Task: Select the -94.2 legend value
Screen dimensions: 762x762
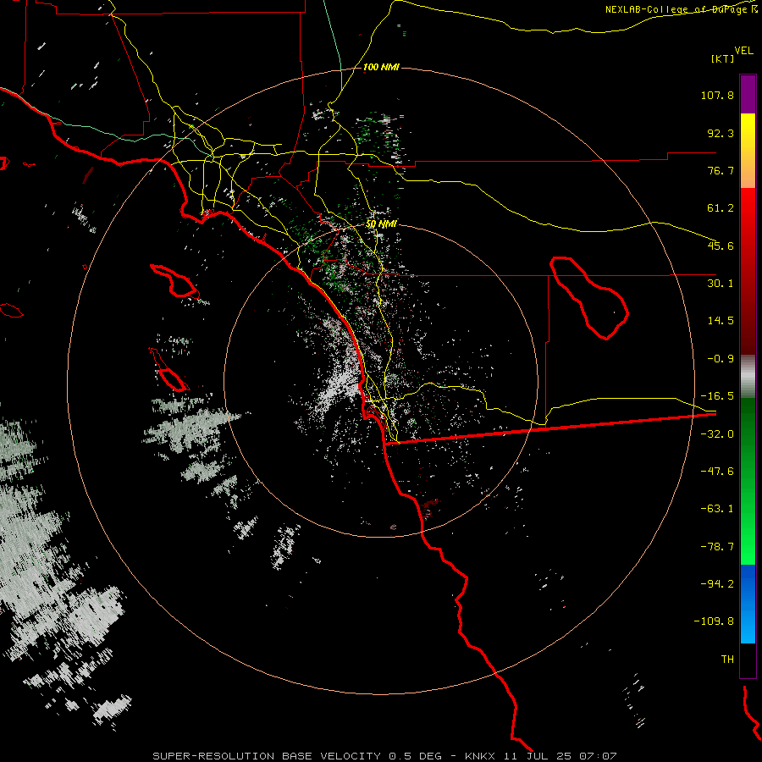Action: coord(717,583)
